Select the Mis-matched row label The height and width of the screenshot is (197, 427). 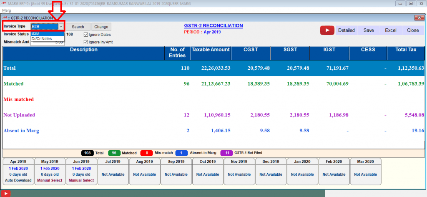(x=18, y=99)
